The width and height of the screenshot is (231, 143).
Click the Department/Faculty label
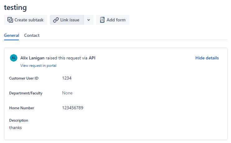[26, 93]
